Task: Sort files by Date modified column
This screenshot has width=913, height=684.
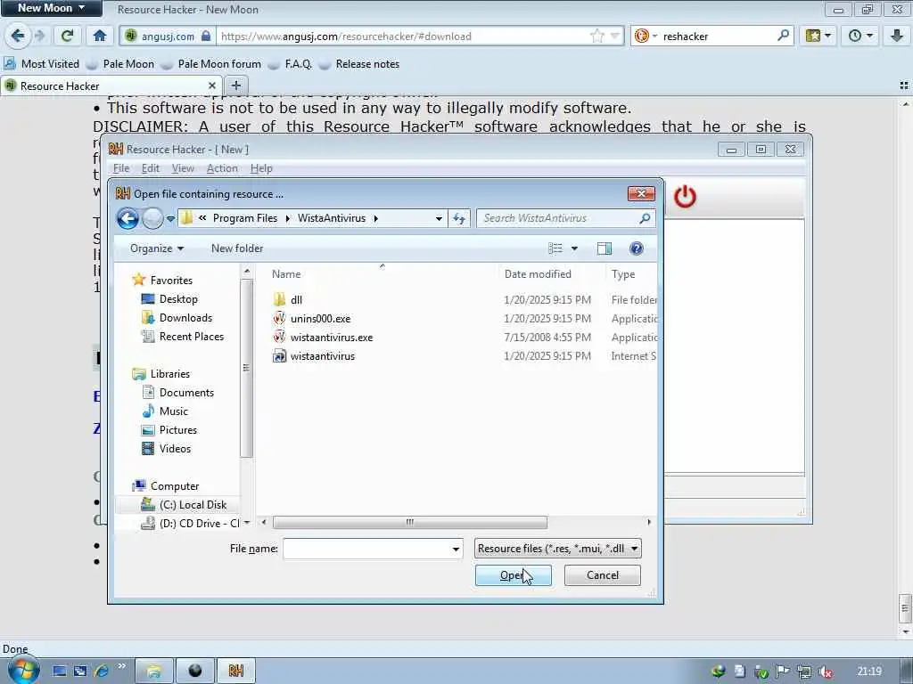Action: tap(538, 274)
